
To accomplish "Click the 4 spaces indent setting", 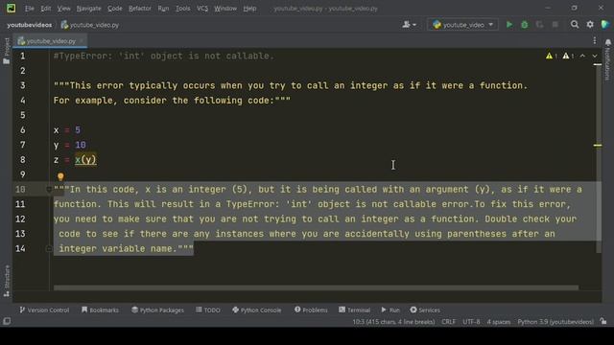I will click(499, 322).
